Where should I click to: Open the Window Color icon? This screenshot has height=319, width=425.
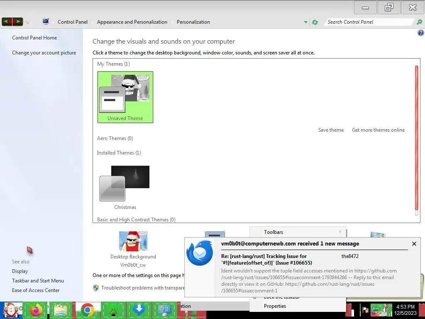(x=215, y=235)
